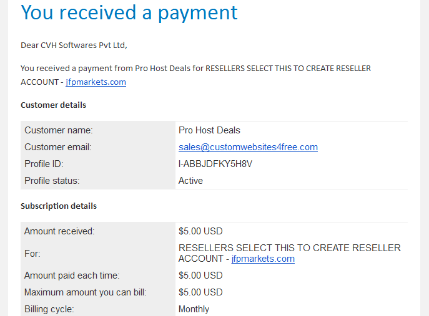
Task: Click the "Maximum amount you can bill" value
Action: coord(200,292)
